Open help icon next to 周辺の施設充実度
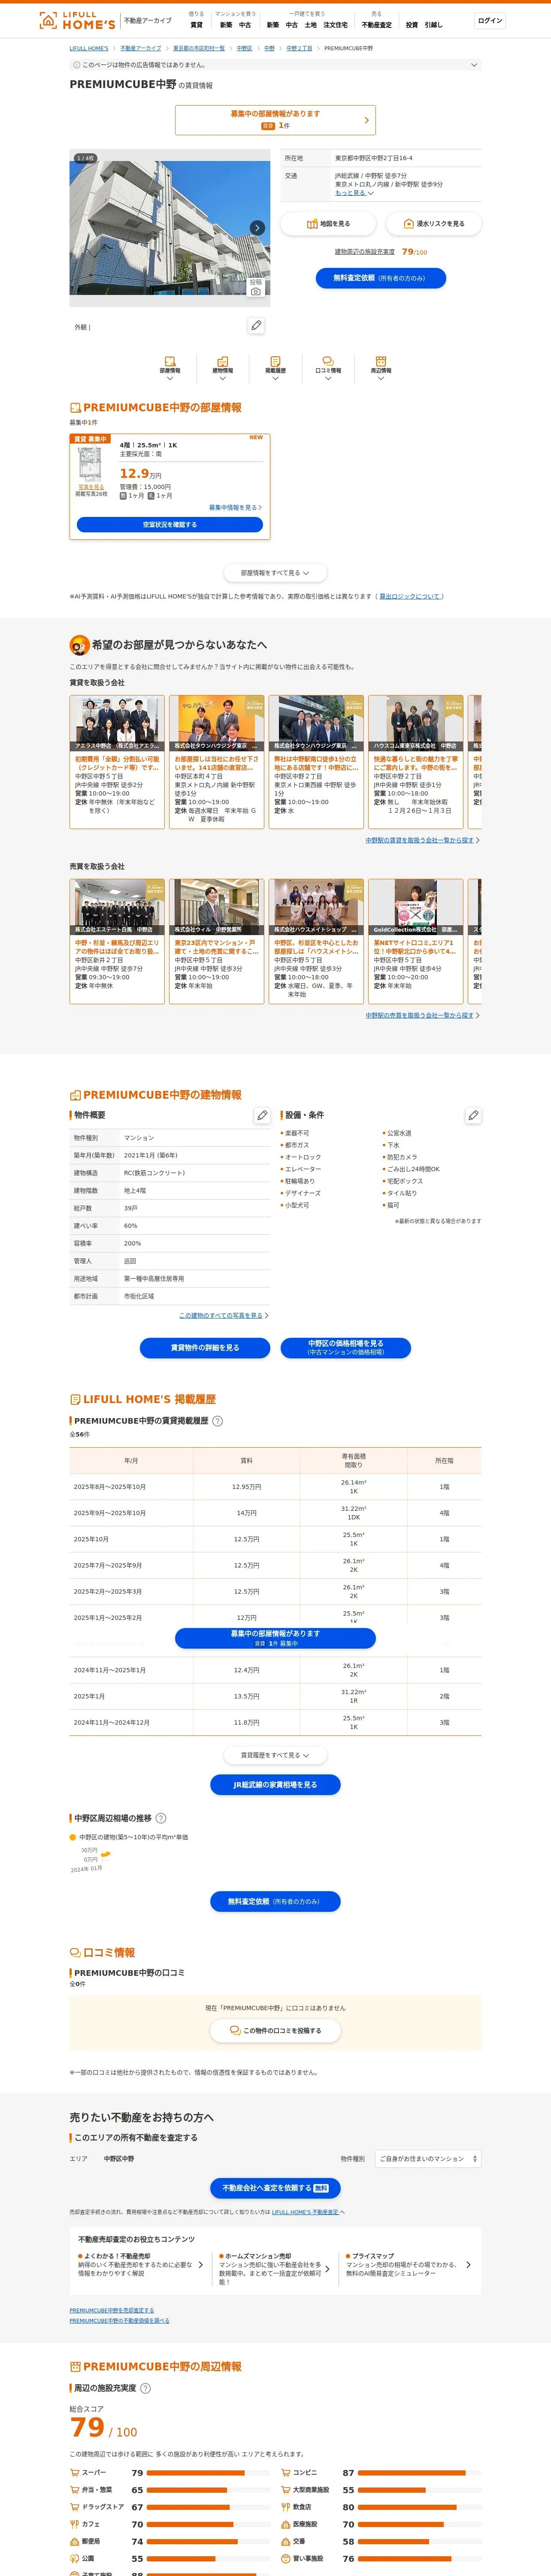The image size is (551, 2576). pos(145,2388)
